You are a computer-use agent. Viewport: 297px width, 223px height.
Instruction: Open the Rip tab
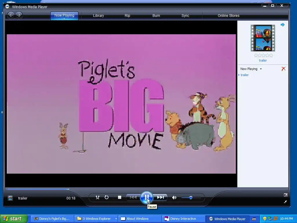tap(127, 16)
